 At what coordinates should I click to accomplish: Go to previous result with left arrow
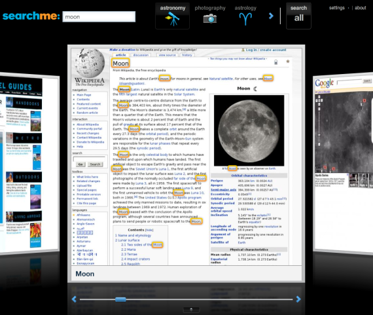pyautogui.click(x=74, y=299)
